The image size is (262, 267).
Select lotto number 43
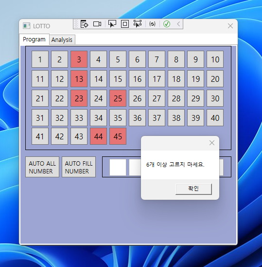point(79,136)
